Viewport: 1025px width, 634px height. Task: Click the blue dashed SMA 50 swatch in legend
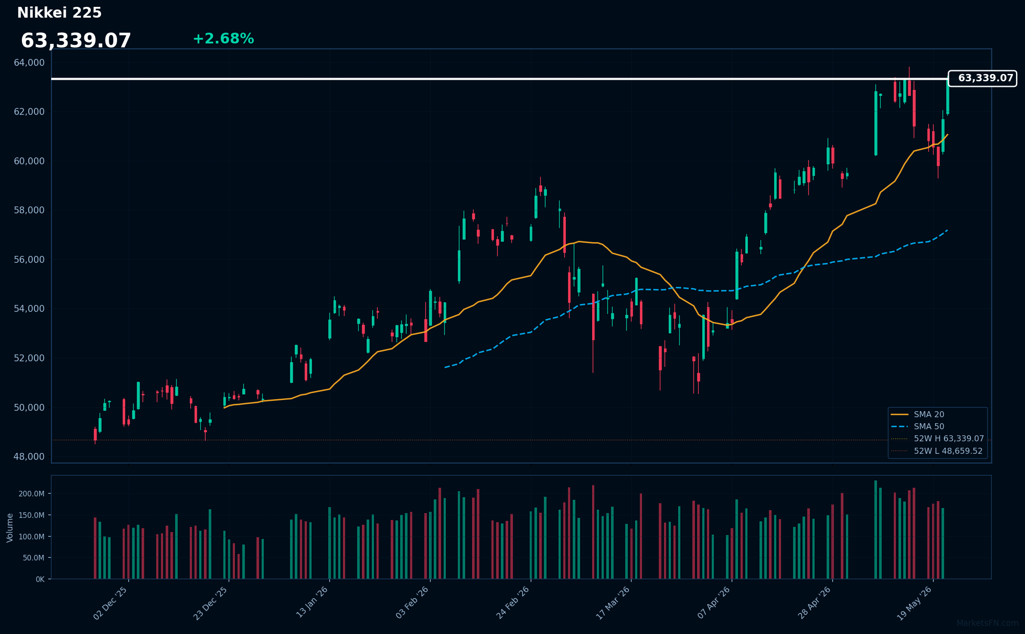coord(899,427)
